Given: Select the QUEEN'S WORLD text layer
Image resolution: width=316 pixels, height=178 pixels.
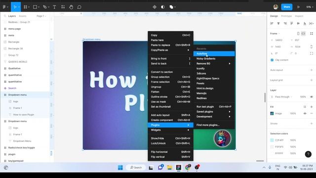Looking at the screenshot, I should [25, 62].
